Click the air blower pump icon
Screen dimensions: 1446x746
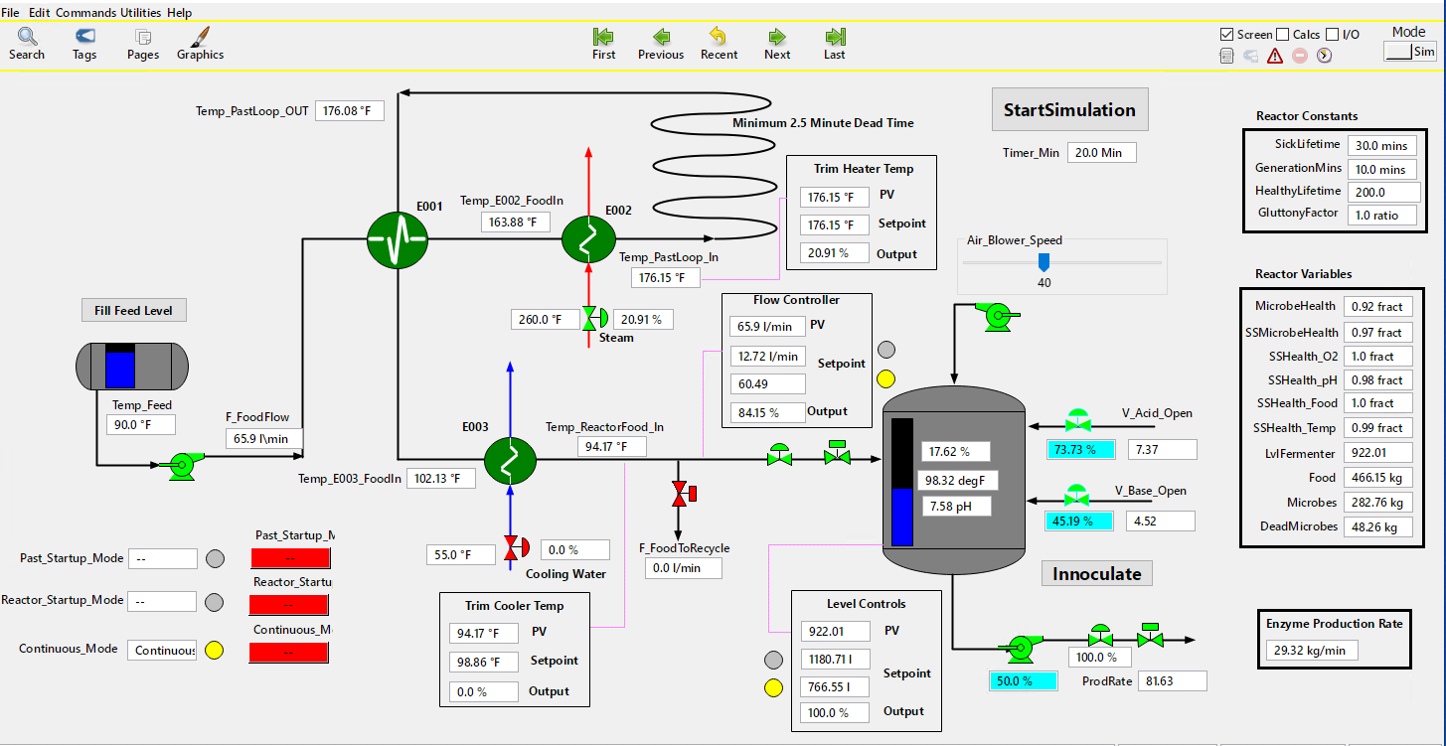(x=997, y=316)
